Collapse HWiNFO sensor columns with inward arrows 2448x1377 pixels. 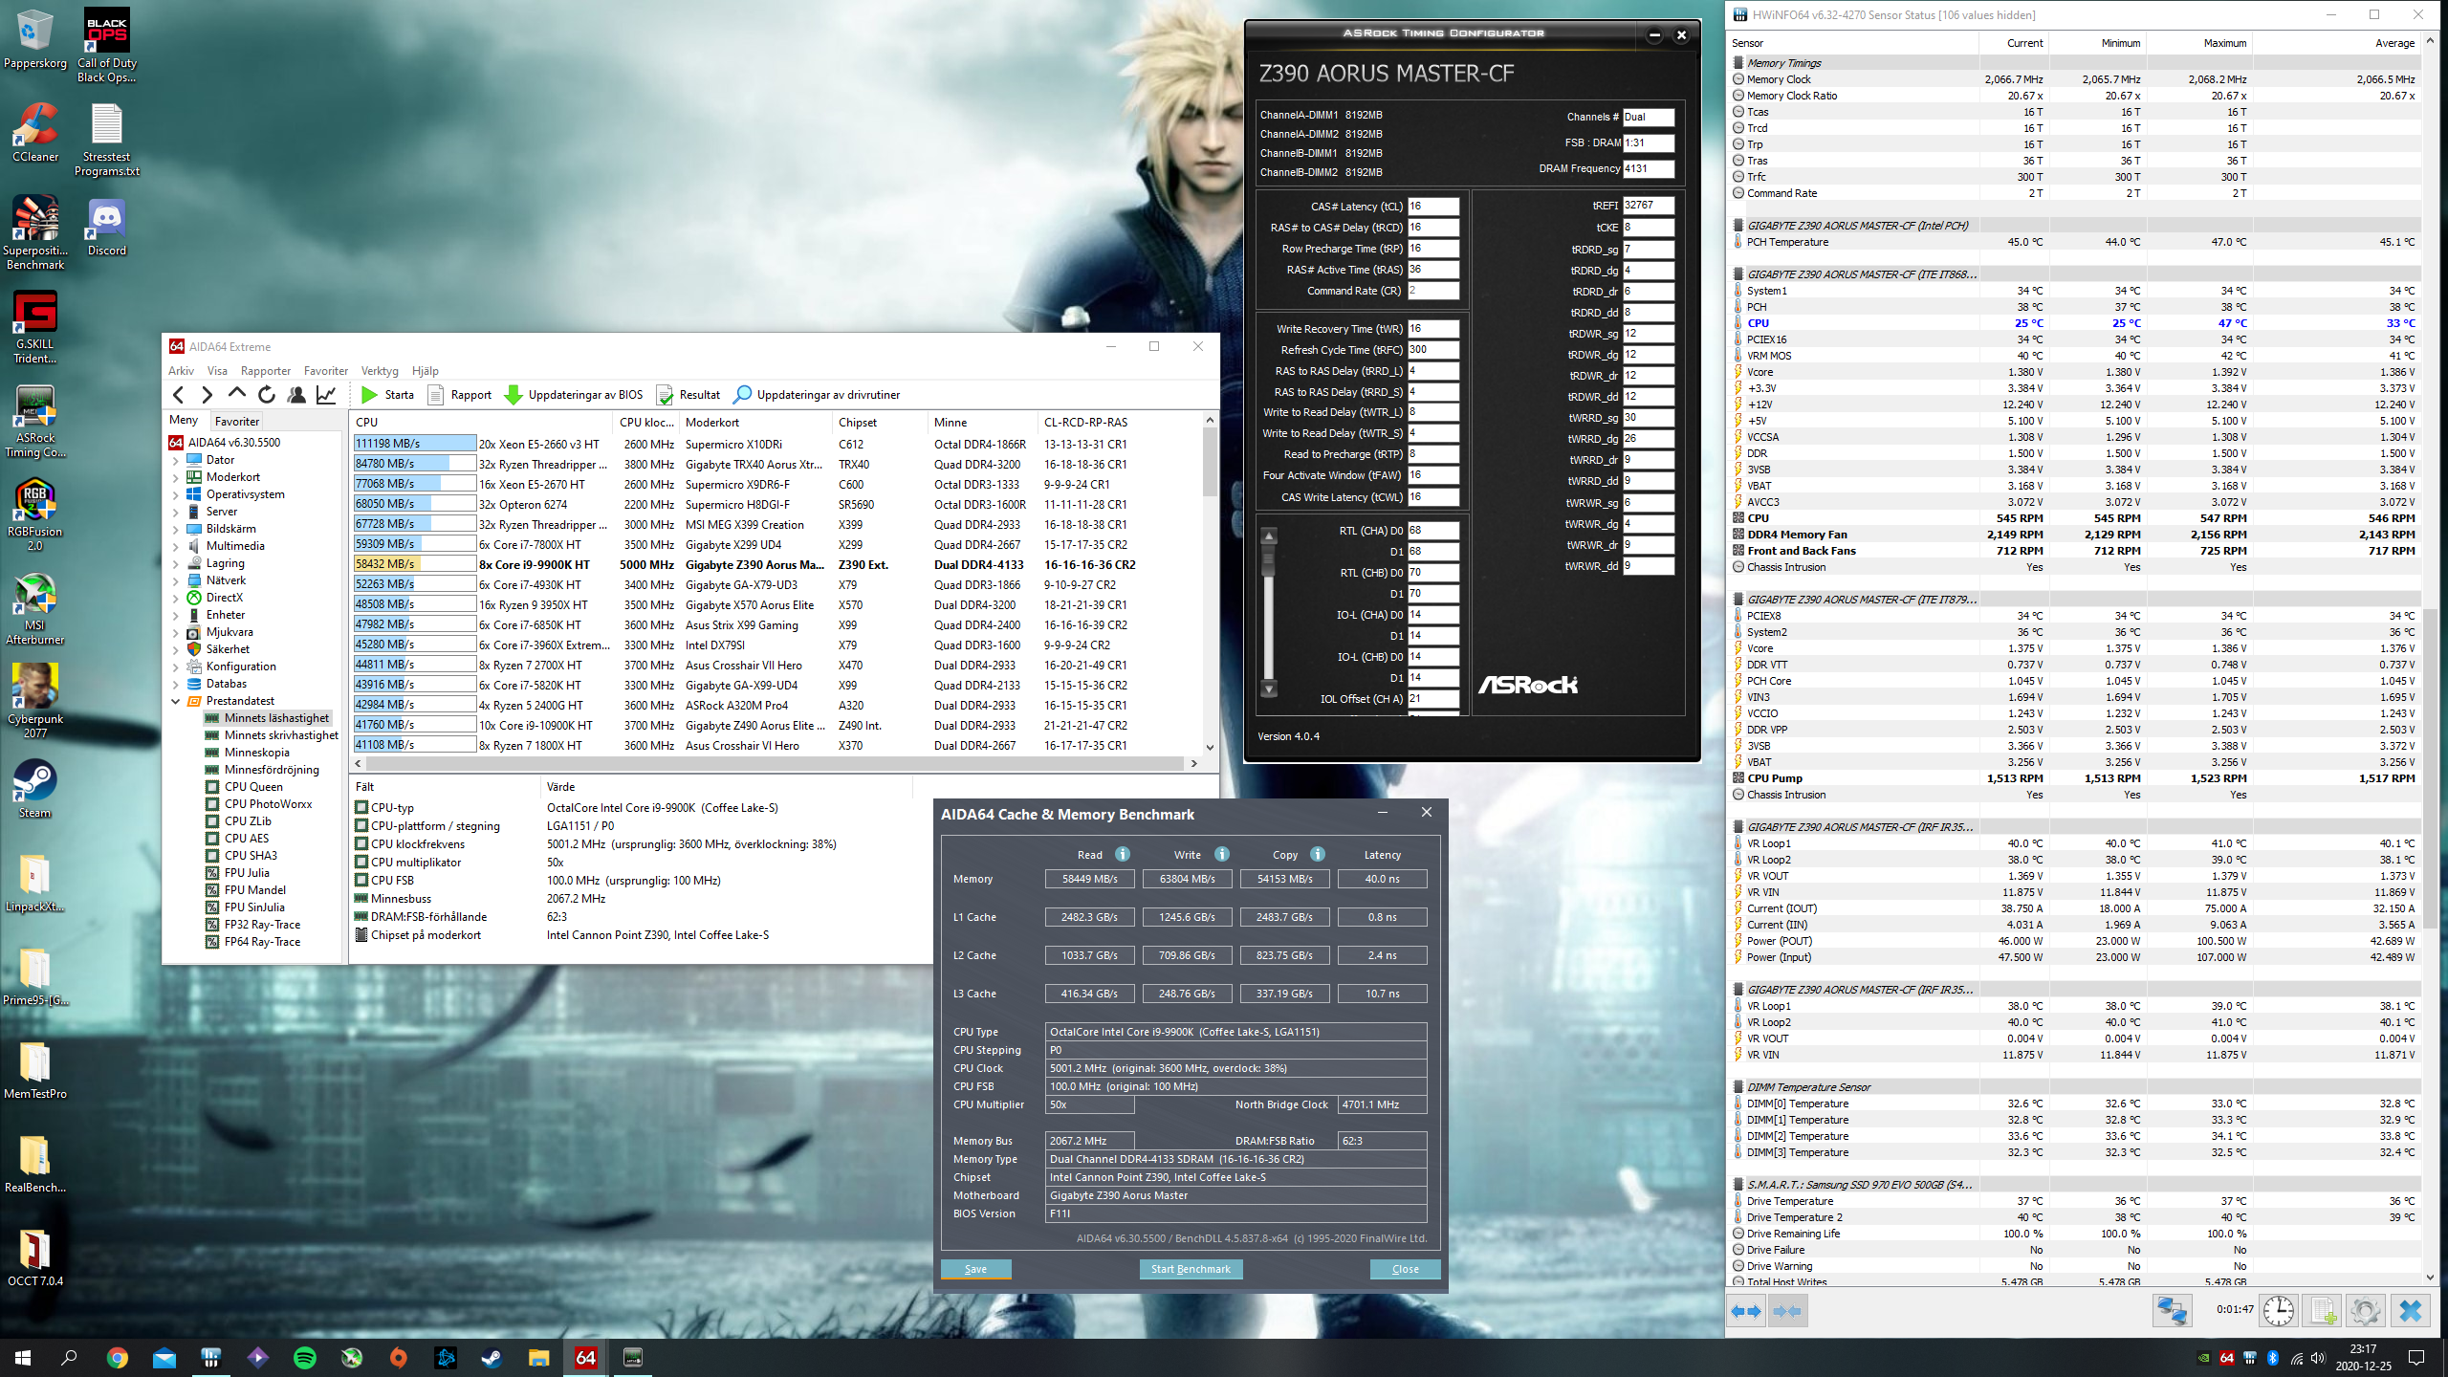tap(1787, 1311)
